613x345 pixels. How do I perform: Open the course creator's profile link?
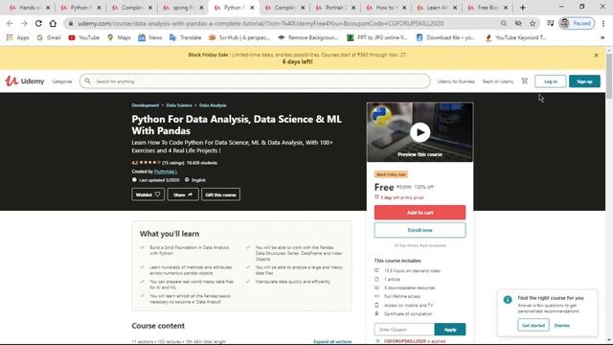[x=166, y=172]
